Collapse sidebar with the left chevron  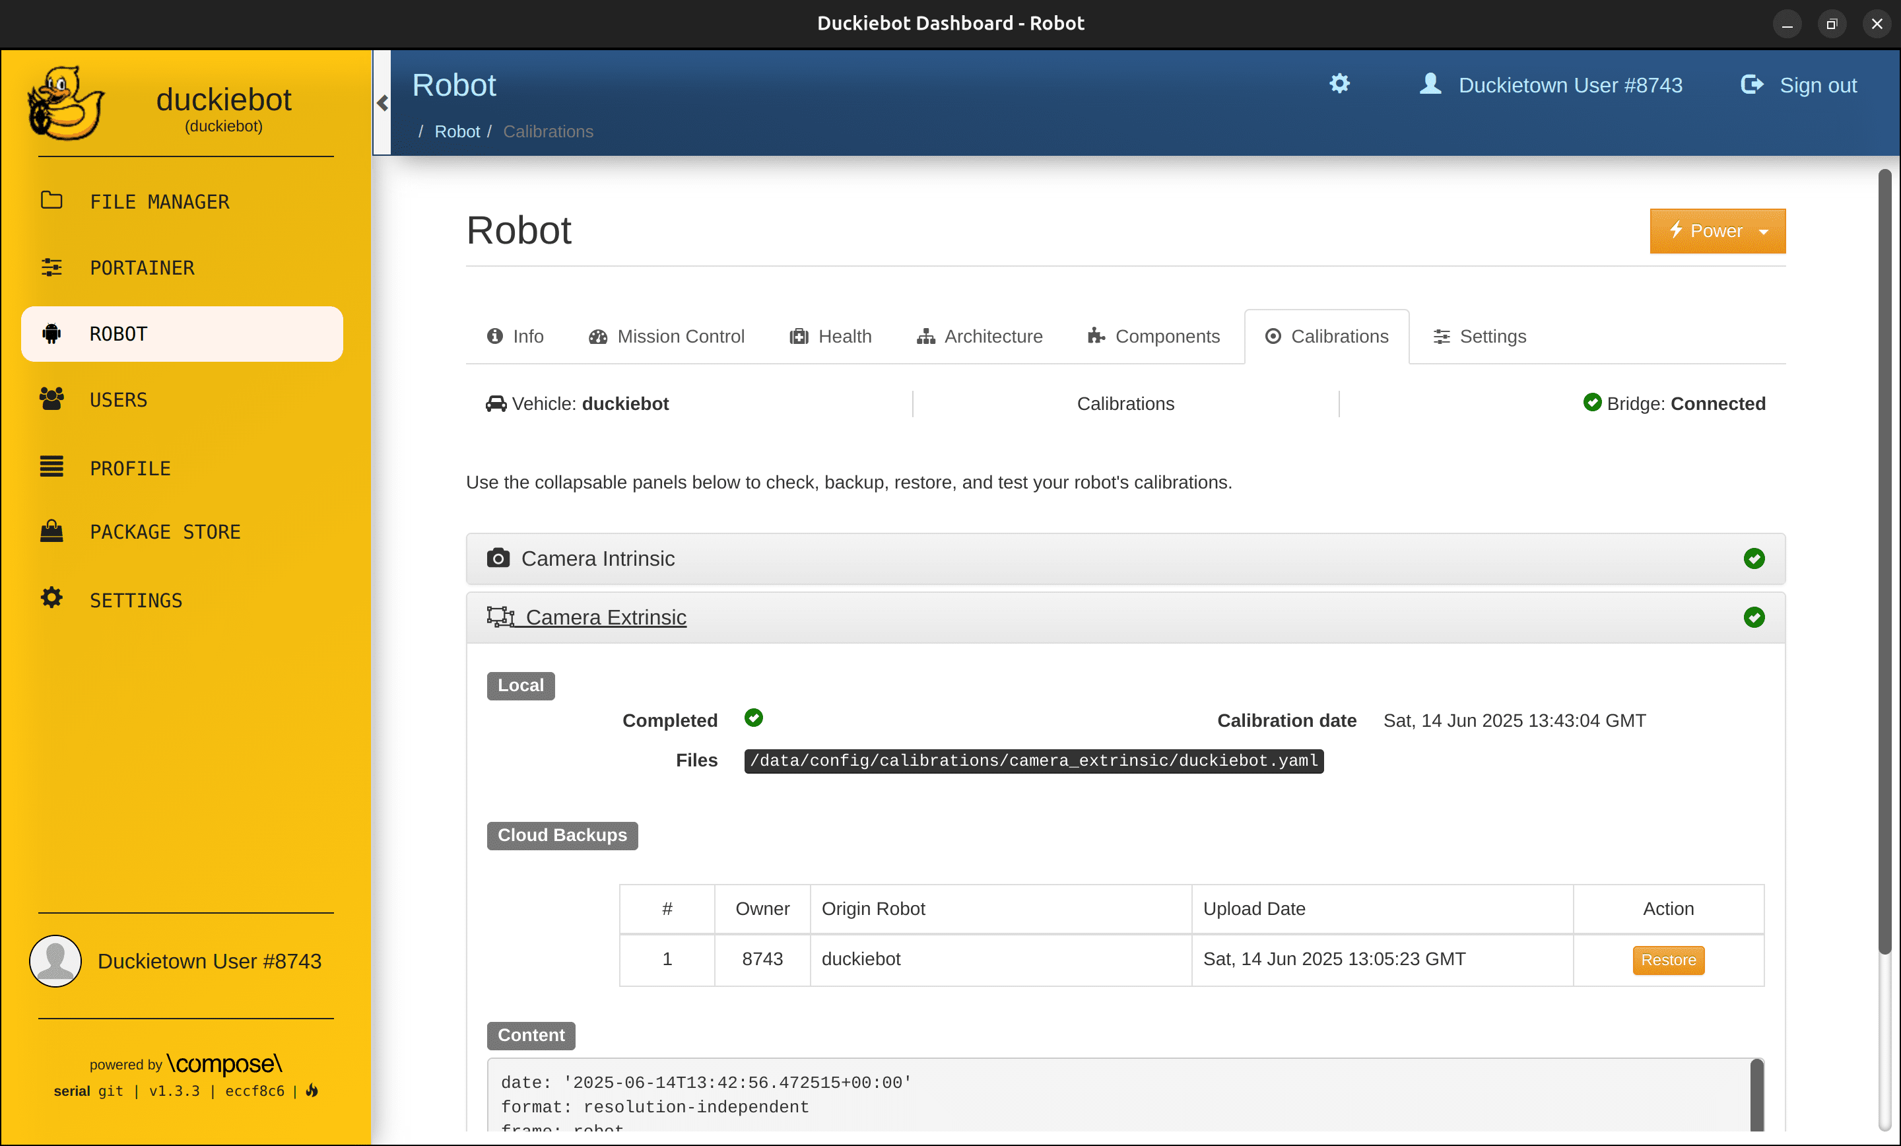pos(382,102)
